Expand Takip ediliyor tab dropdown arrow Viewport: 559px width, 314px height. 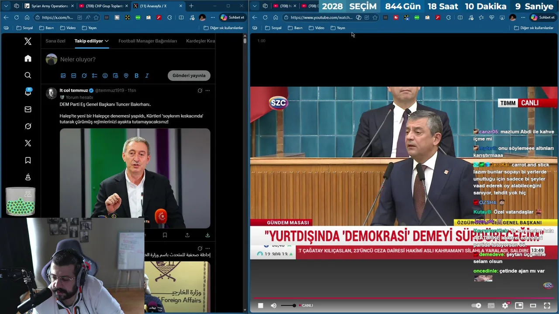tap(107, 41)
